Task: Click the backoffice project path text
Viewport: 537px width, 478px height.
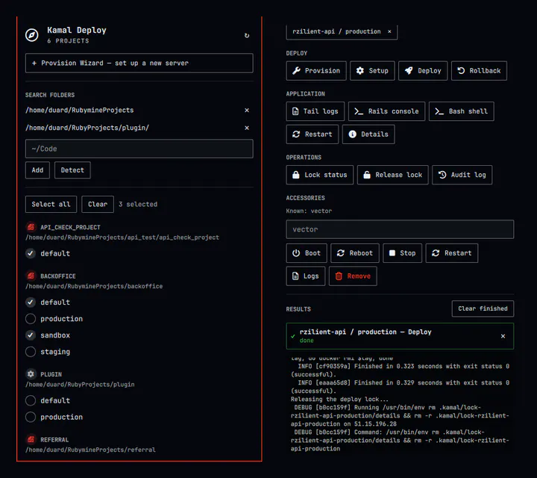Action: coord(94,286)
